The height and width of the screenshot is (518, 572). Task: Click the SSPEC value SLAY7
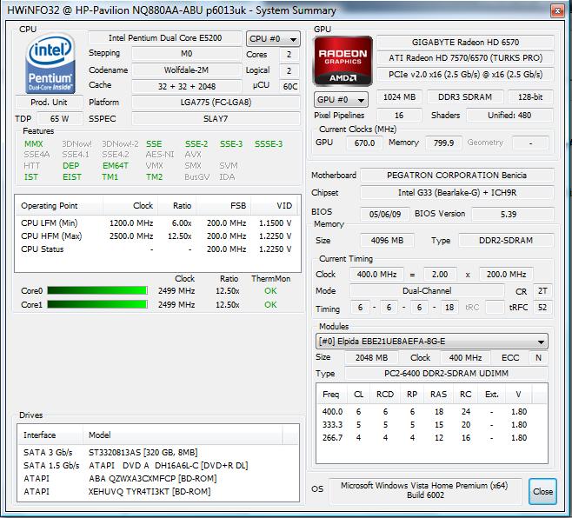[216, 118]
